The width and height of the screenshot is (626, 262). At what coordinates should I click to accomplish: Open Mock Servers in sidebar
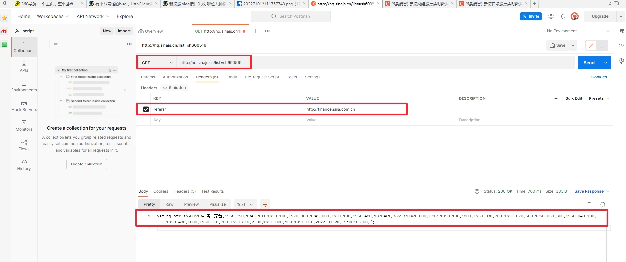coord(24,106)
